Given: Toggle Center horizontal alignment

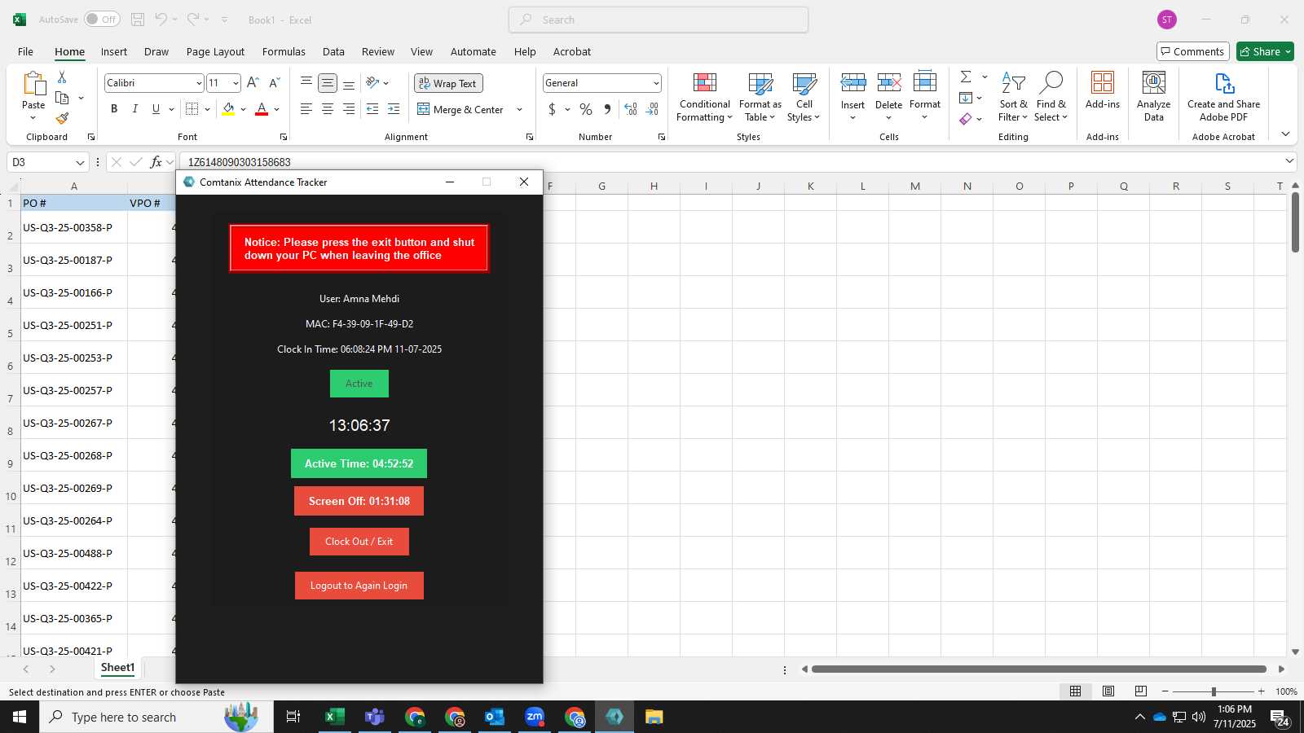Looking at the screenshot, I should (x=328, y=109).
